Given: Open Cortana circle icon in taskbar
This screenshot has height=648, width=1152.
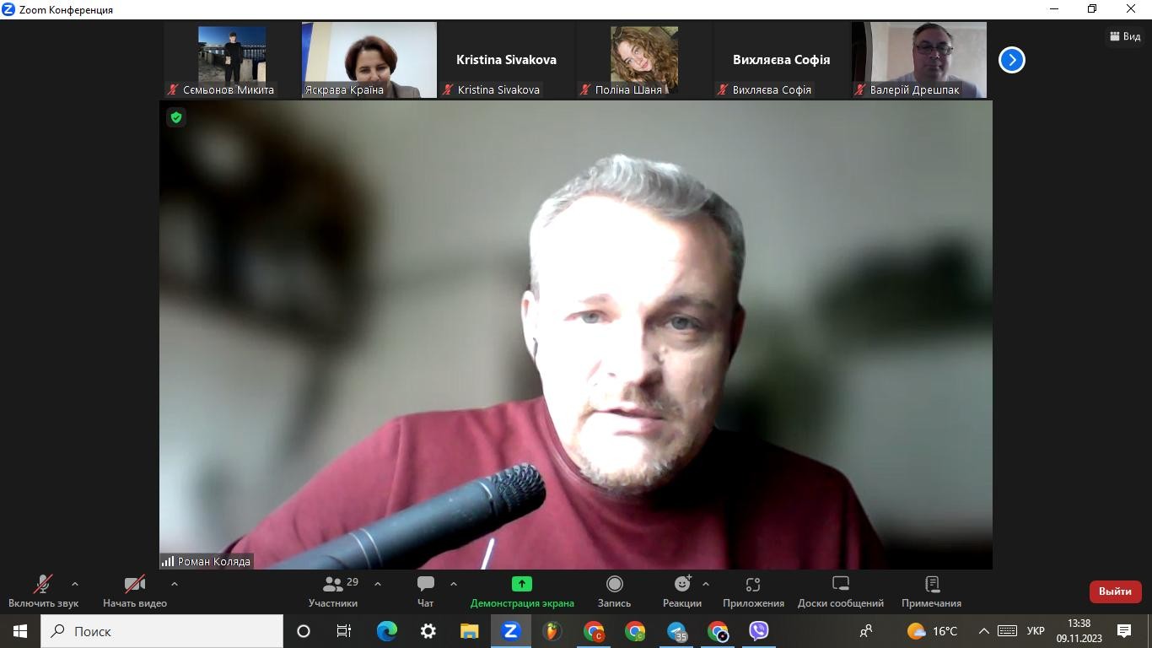Looking at the screenshot, I should 304,631.
